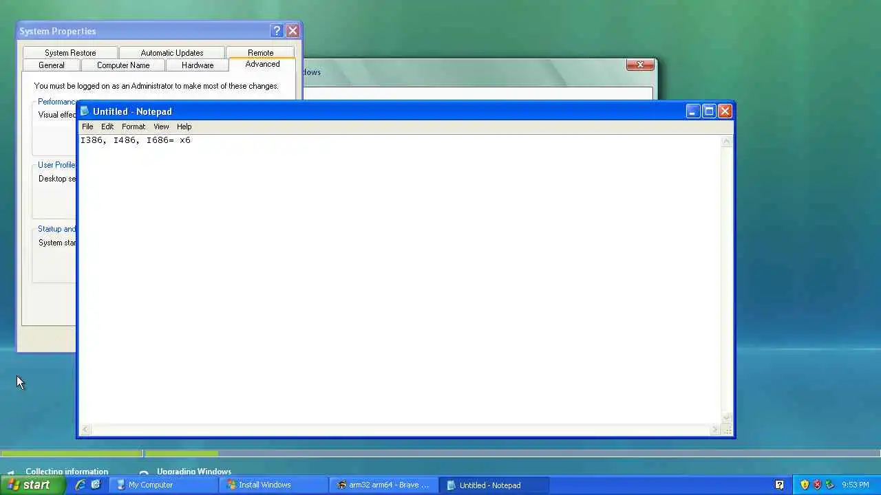Screen dimensions: 881x495
Task: Switch to System Restore tab in System Properties
Action: (x=70, y=53)
